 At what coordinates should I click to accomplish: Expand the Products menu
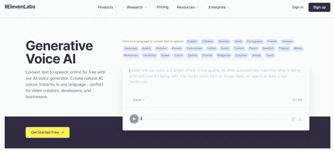point(108,7)
